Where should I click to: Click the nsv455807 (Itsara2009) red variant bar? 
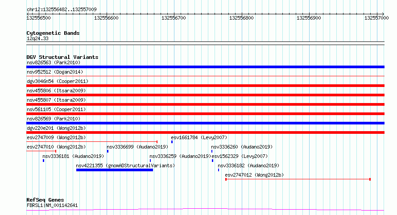205,104
